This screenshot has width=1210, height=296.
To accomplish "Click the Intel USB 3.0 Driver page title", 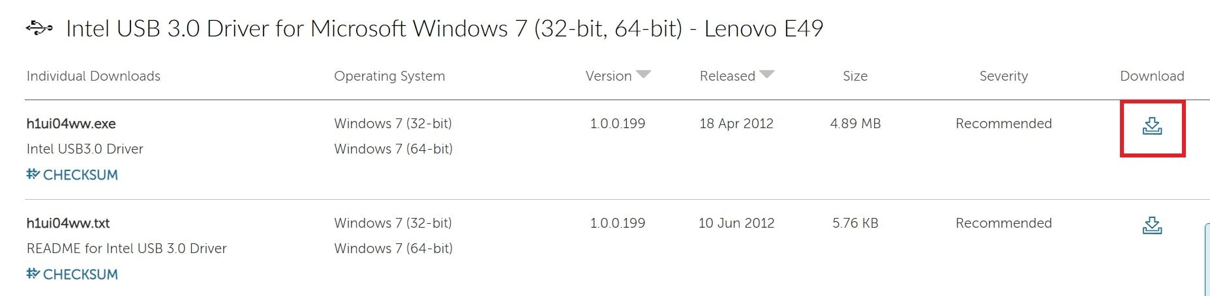I will click(445, 29).
